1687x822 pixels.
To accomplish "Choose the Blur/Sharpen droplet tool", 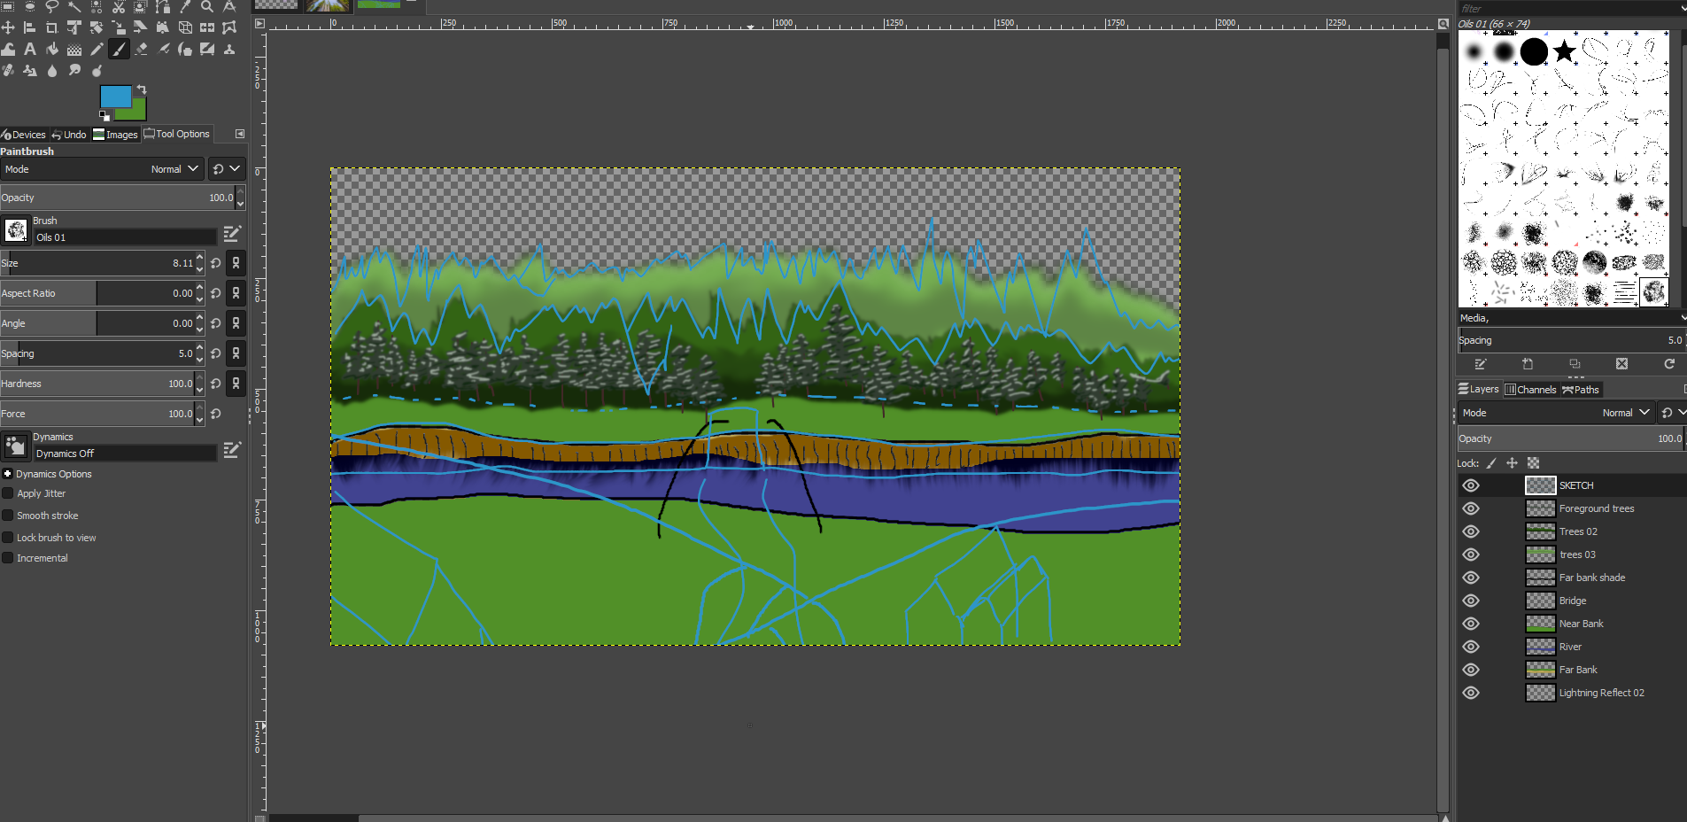I will [52, 70].
